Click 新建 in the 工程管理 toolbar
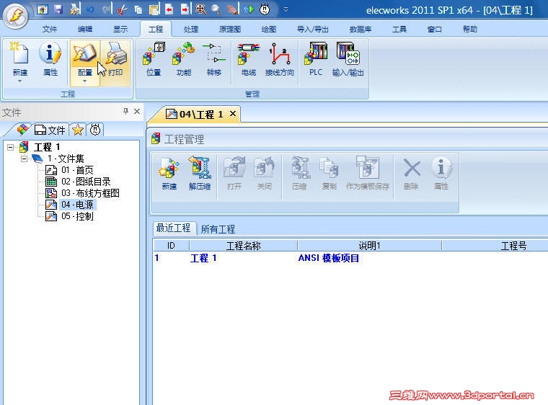This screenshot has width=548, height=405. point(169,174)
